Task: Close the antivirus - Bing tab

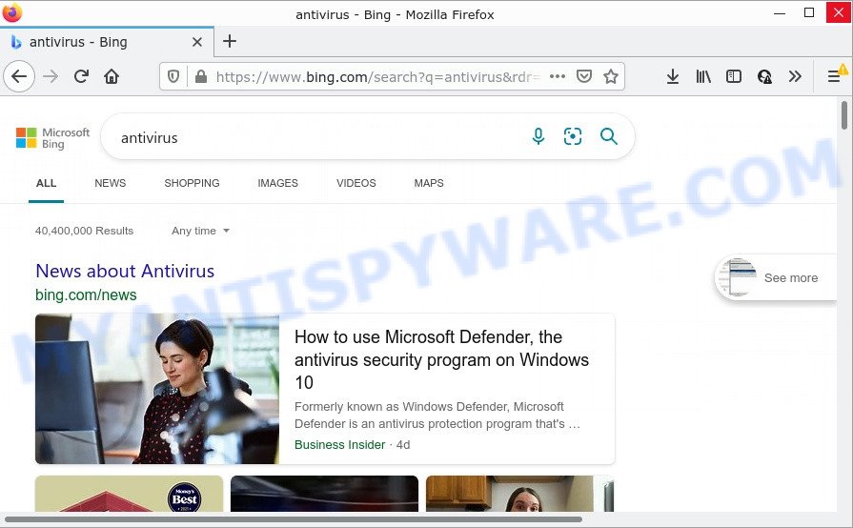Action: point(197,42)
